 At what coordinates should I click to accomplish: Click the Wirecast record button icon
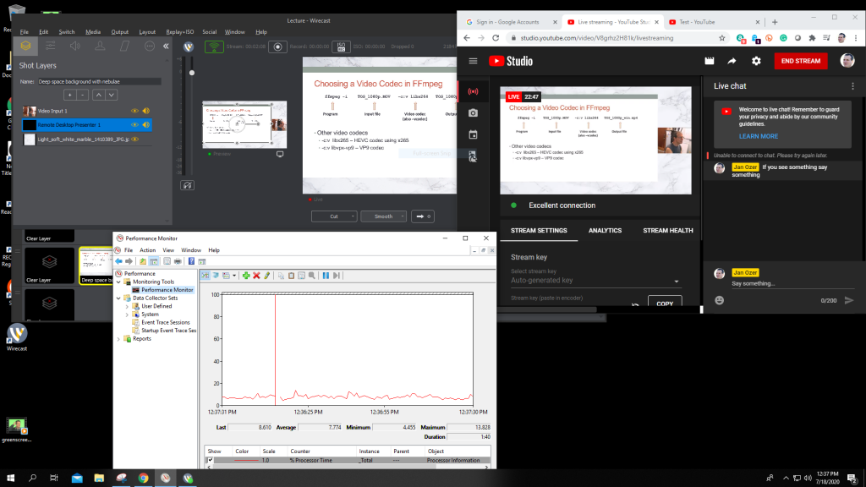pyautogui.click(x=277, y=47)
